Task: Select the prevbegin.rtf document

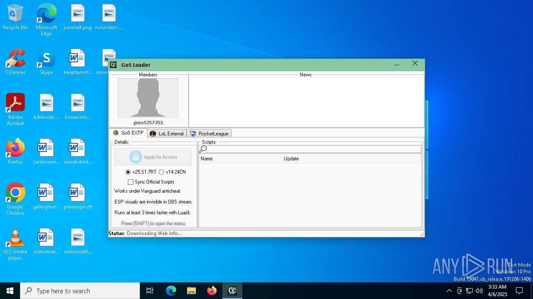Action: pyautogui.click(x=77, y=197)
